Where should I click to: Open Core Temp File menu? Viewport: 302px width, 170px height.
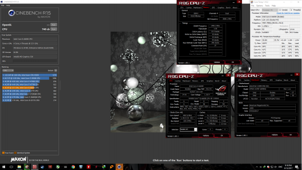click(x=252, y=6)
